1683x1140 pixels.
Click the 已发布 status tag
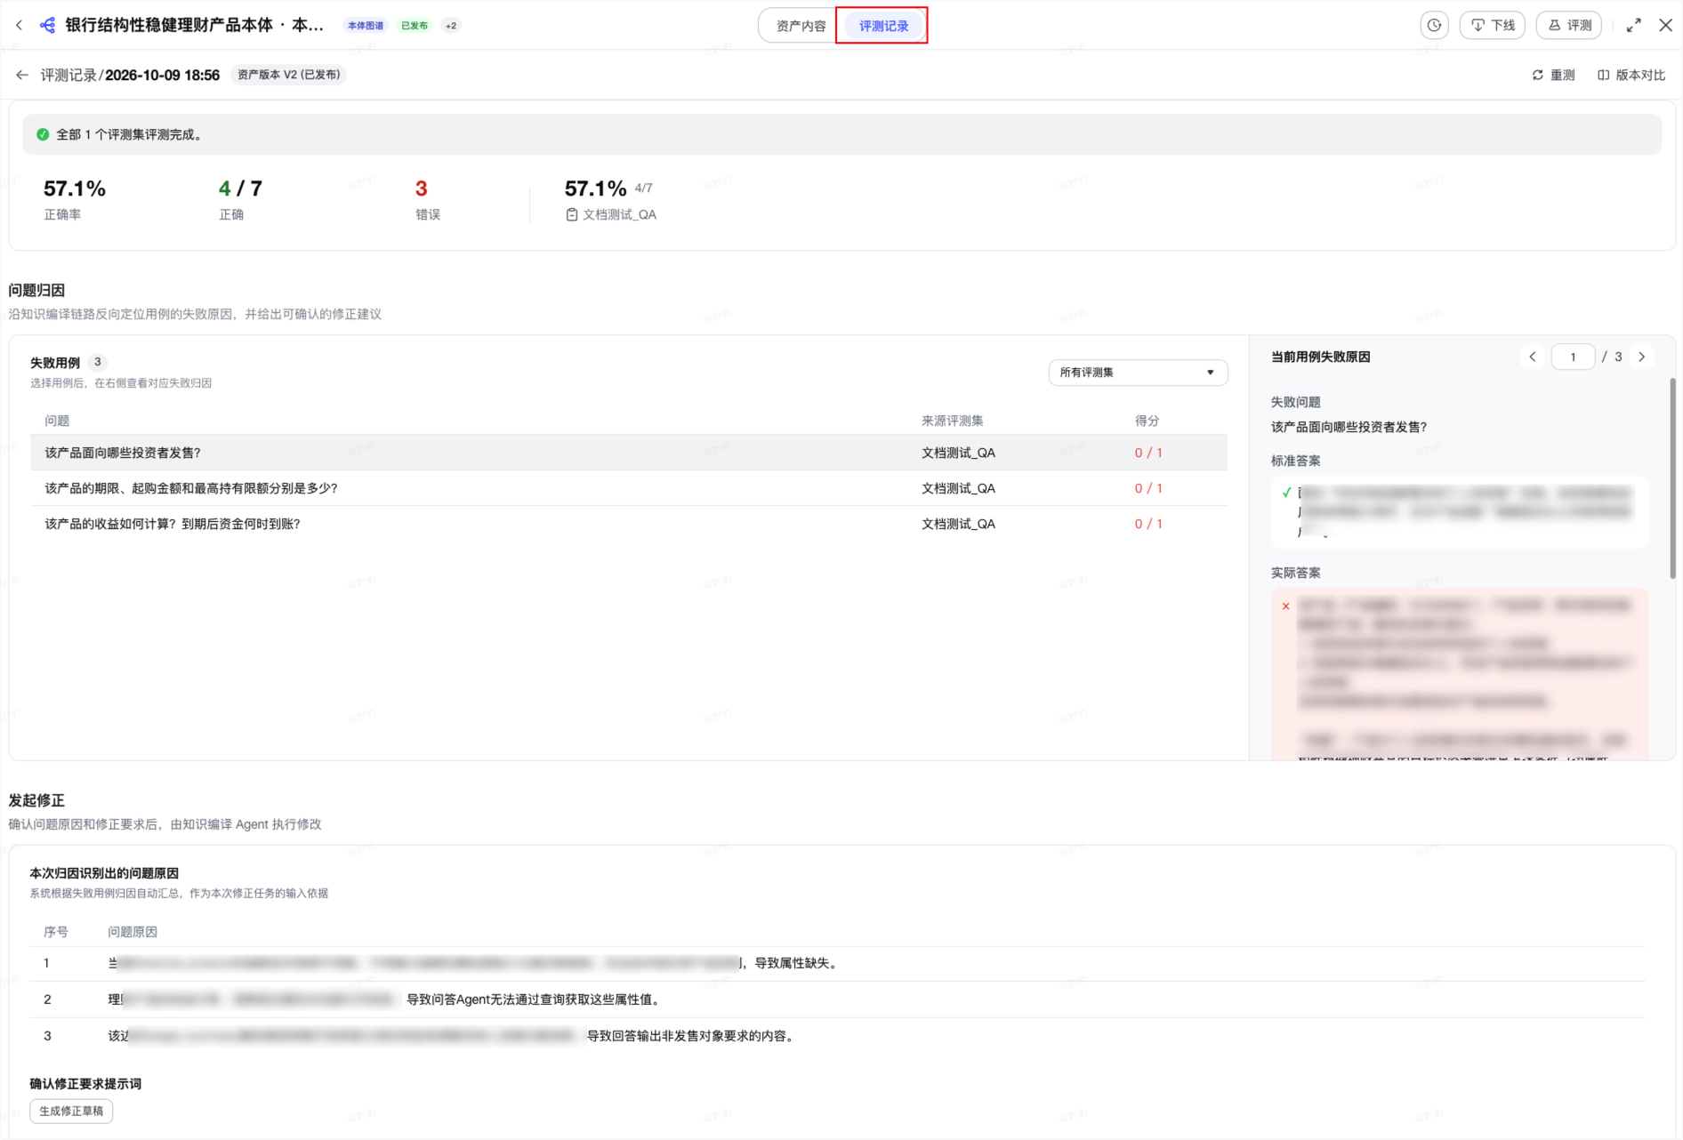coord(415,26)
